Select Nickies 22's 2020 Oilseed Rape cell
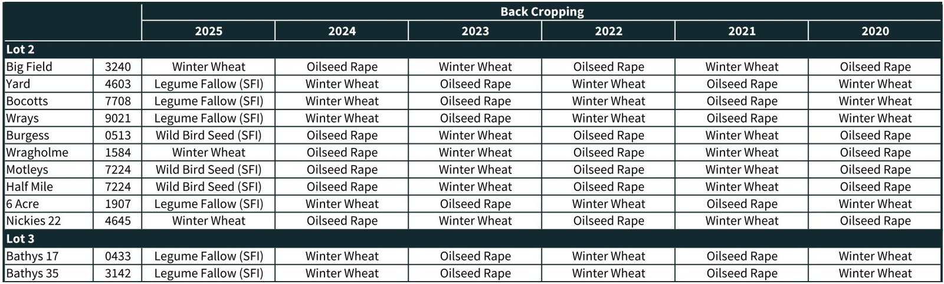Screen dimensions: 944x284 pos(875,220)
